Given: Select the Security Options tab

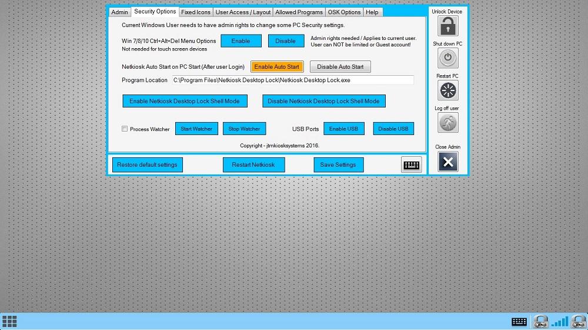Looking at the screenshot, I should (x=155, y=12).
